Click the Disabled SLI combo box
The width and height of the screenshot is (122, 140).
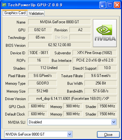[72, 122]
